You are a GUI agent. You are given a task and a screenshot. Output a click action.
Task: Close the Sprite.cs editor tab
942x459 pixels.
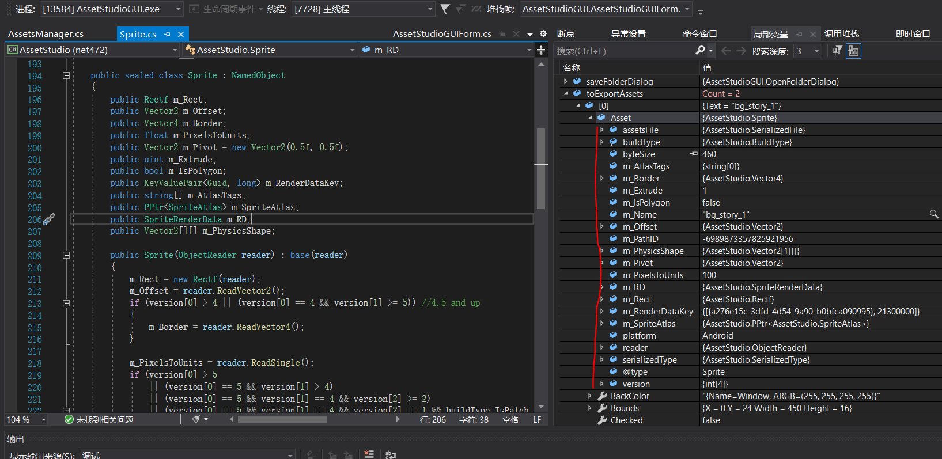[x=181, y=35]
